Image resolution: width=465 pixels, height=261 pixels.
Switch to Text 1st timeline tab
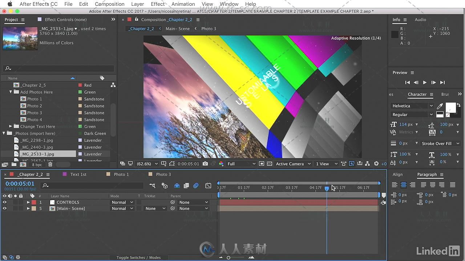coord(78,174)
